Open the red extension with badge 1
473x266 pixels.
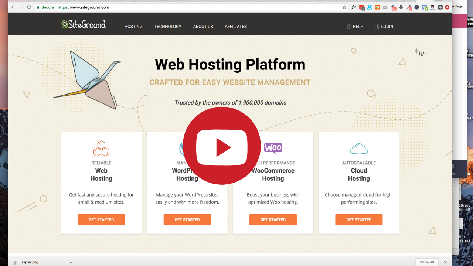[x=362, y=7]
